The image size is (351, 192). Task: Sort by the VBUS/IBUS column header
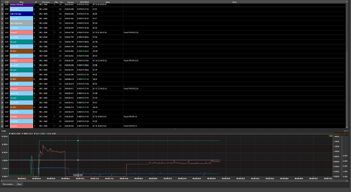[84, 2]
